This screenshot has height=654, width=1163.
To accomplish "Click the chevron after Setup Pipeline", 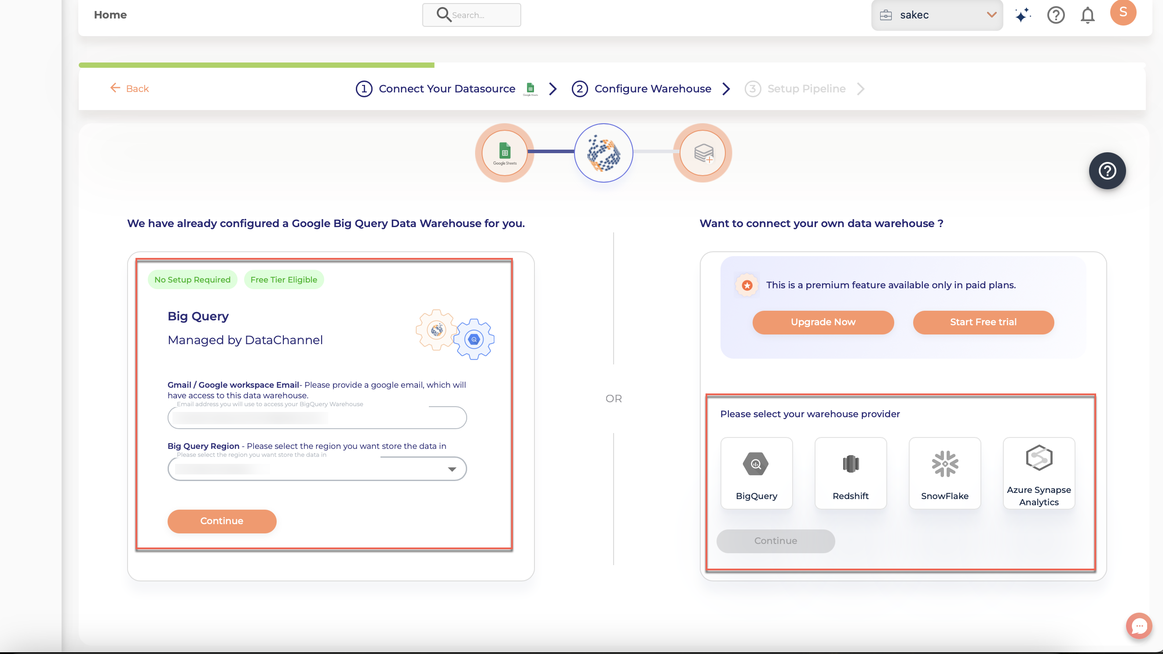I will click(x=860, y=88).
